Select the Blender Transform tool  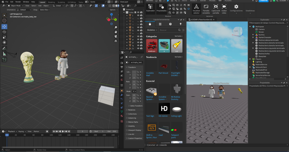(4, 43)
